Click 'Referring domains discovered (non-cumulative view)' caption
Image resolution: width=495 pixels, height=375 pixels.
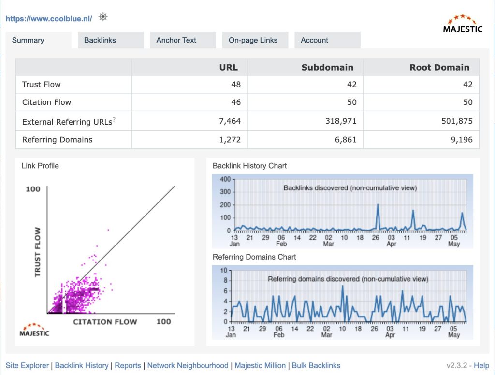point(348,279)
